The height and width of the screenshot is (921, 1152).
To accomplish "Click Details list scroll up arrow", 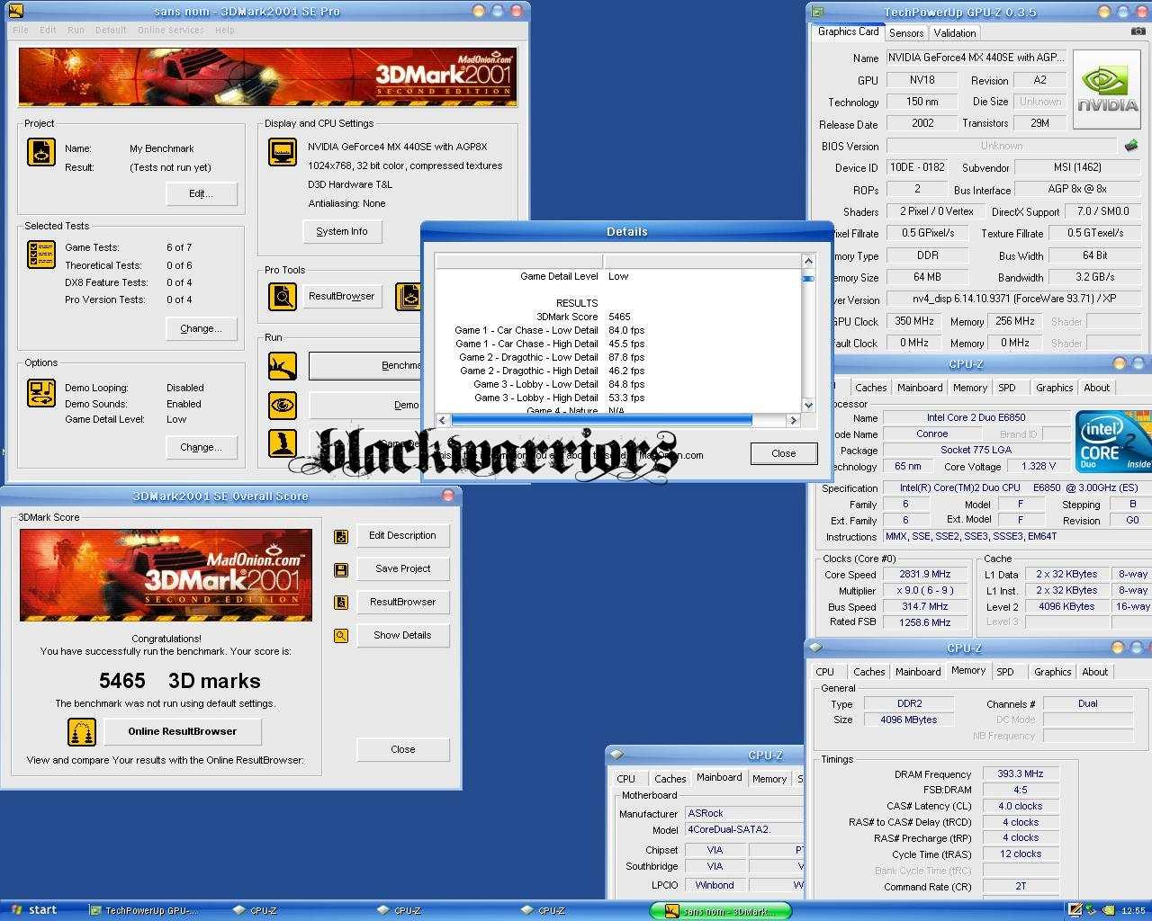I will point(807,261).
